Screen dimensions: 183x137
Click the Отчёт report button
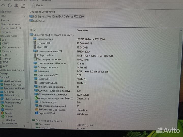coord(37,5)
